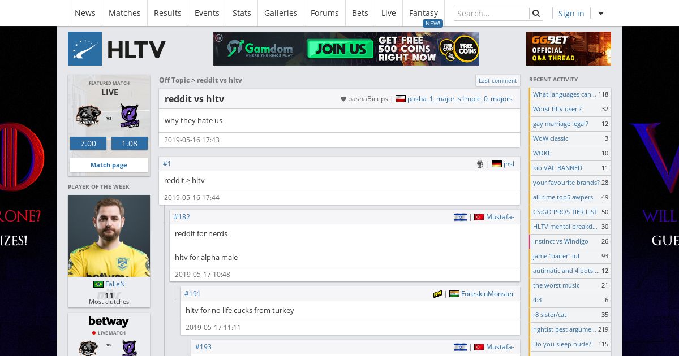Open the Bets page

[360, 13]
